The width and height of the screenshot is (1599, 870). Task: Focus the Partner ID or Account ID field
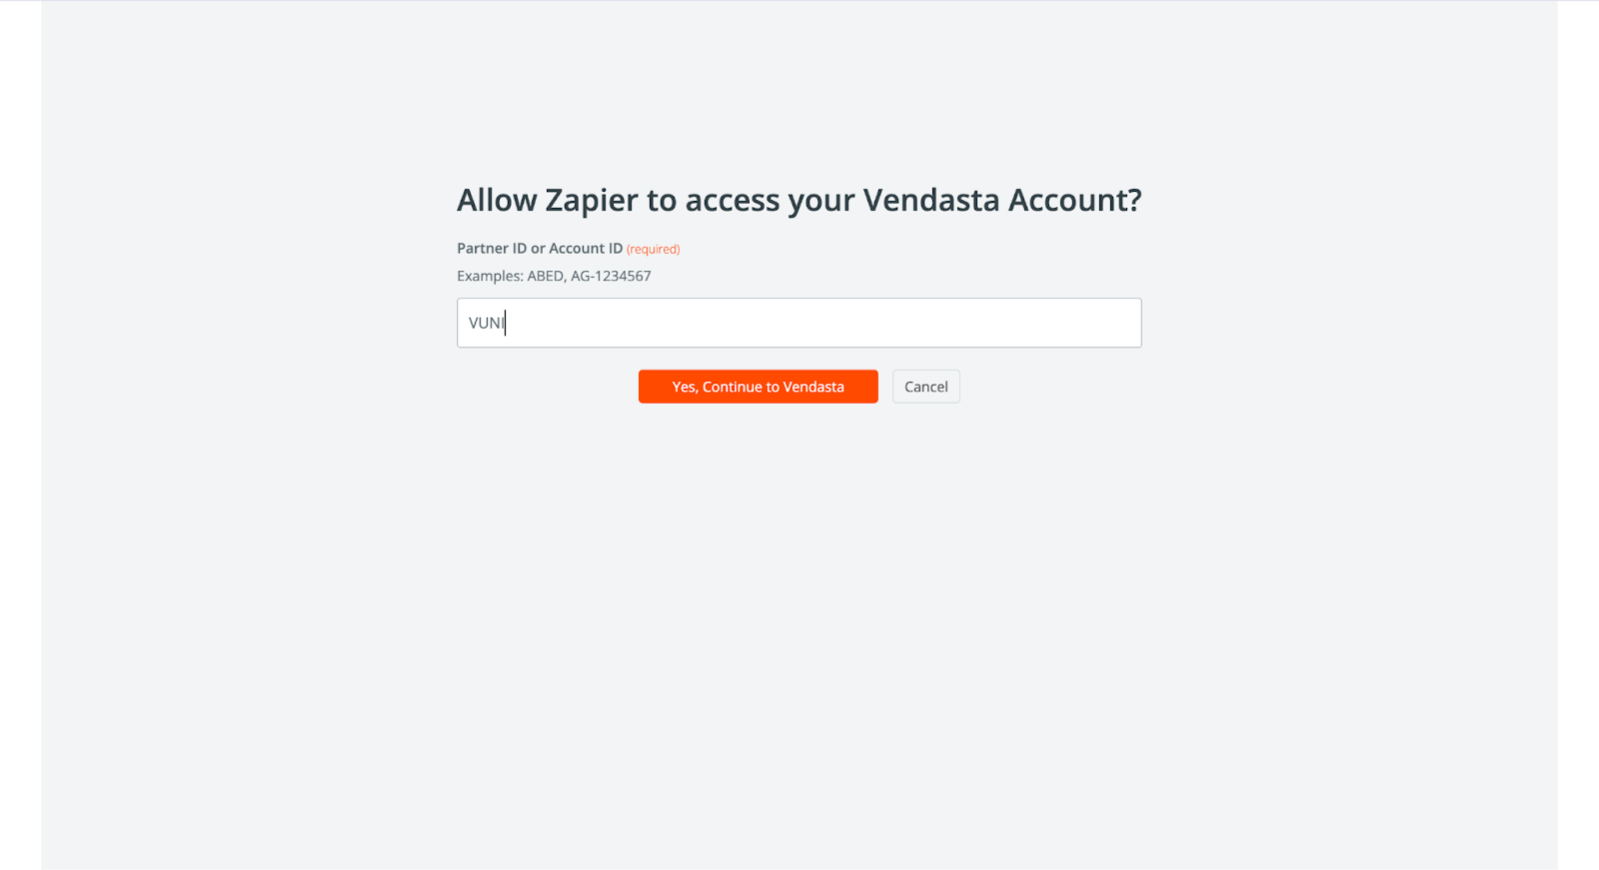click(799, 323)
